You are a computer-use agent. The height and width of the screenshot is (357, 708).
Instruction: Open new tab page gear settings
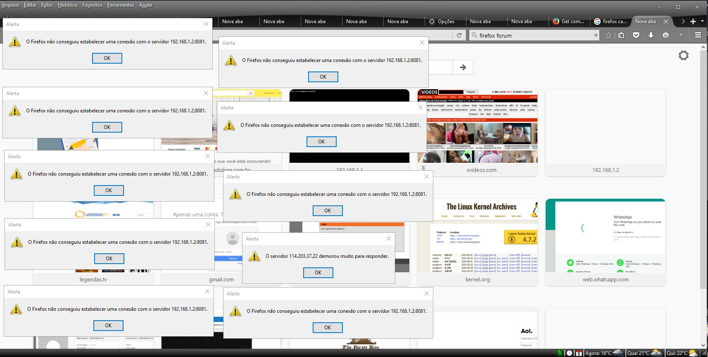[684, 55]
